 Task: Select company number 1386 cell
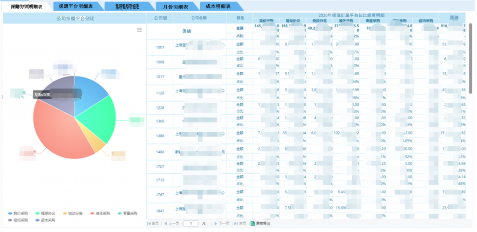[160, 136]
